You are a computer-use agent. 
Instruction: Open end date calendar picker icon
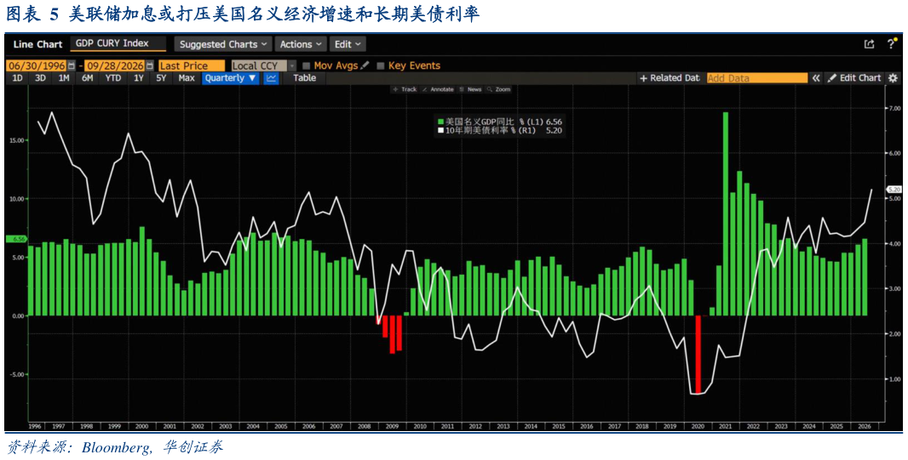click(150, 65)
